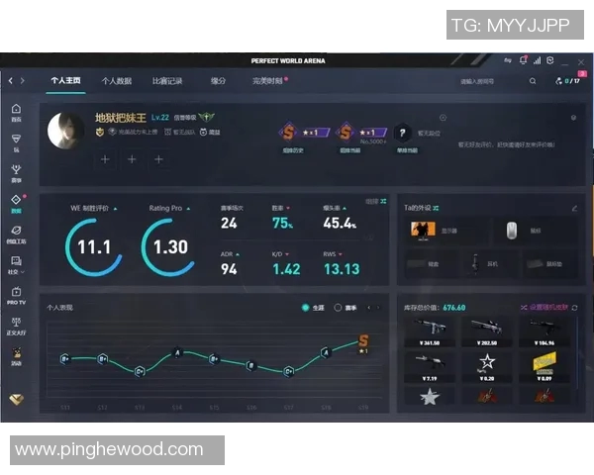Toggle the ADR arrow
594x475 pixels.
coord(238,254)
